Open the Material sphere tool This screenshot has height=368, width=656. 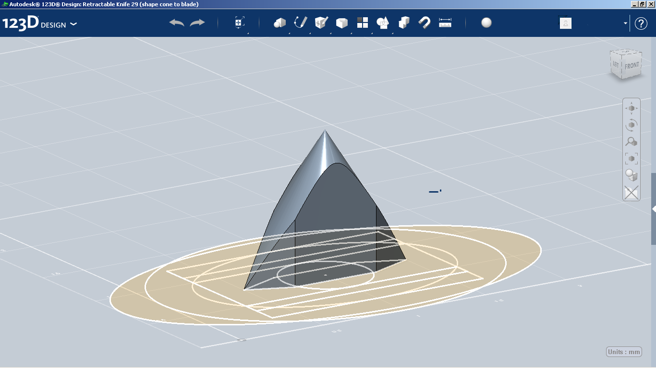pyautogui.click(x=486, y=23)
